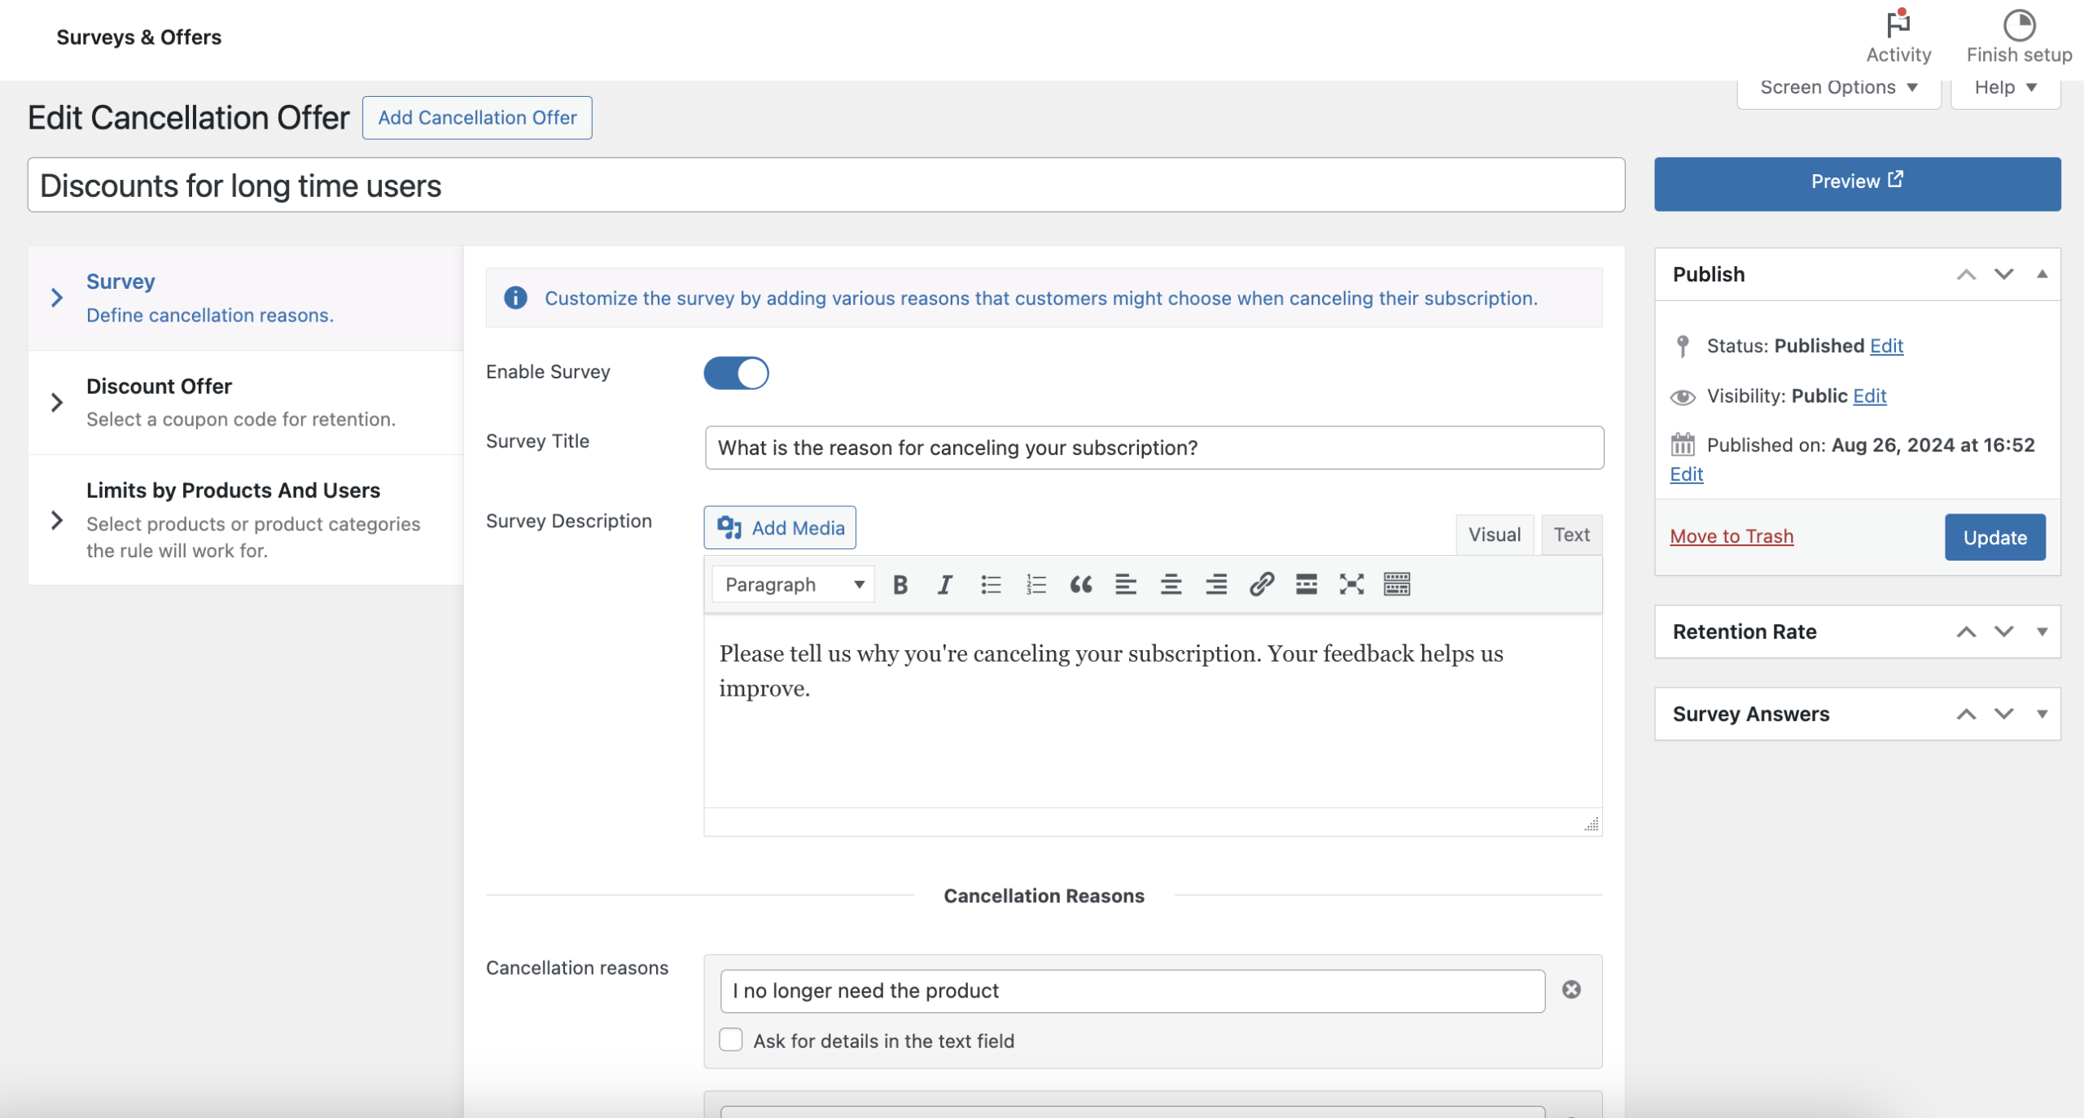Move the Retention Rate box up
2084x1118 pixels.
click(x=1966, y=631)
